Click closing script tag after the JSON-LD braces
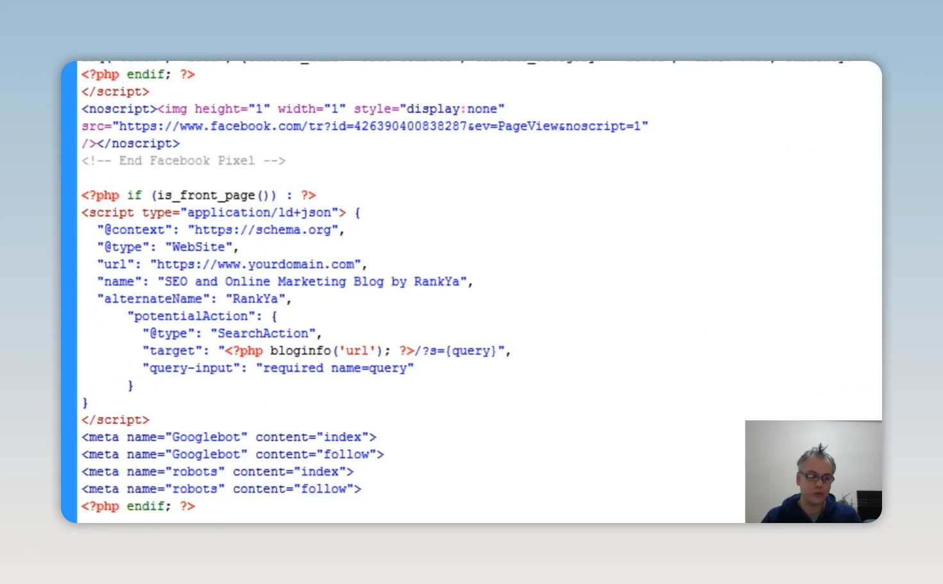Screen dimensions: 943x584 115,420
